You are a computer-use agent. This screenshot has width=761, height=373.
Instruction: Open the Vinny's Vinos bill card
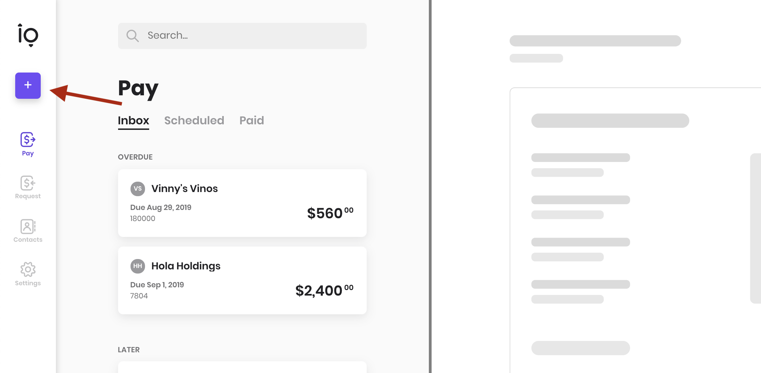click(x=242, y=203)
